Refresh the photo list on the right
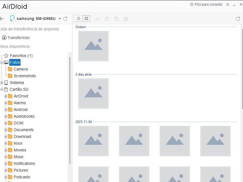The height and width of the screenshot is (182, 243). click(238, 19)
